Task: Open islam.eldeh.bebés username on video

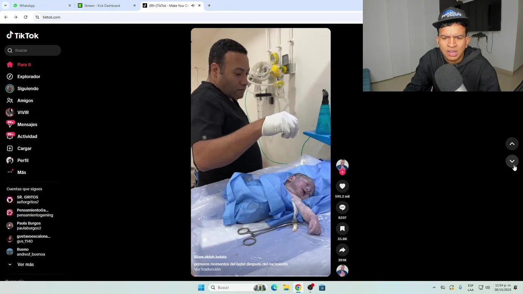Action: (x=210, y=257)
